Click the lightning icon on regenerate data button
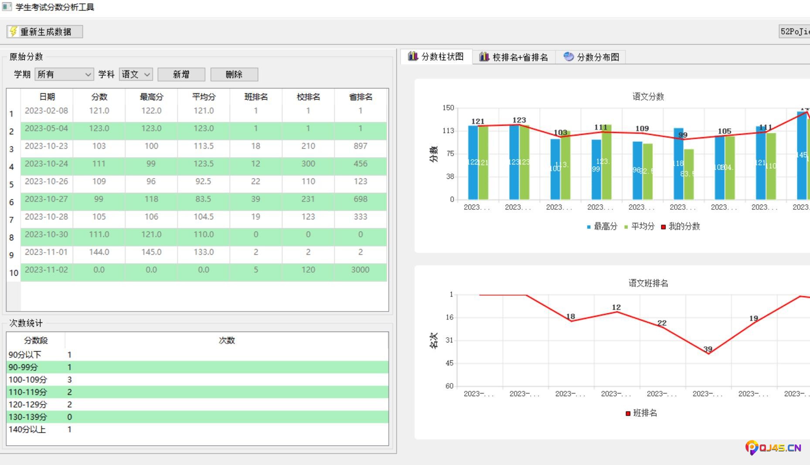810x465 pixels. [14, 31]
